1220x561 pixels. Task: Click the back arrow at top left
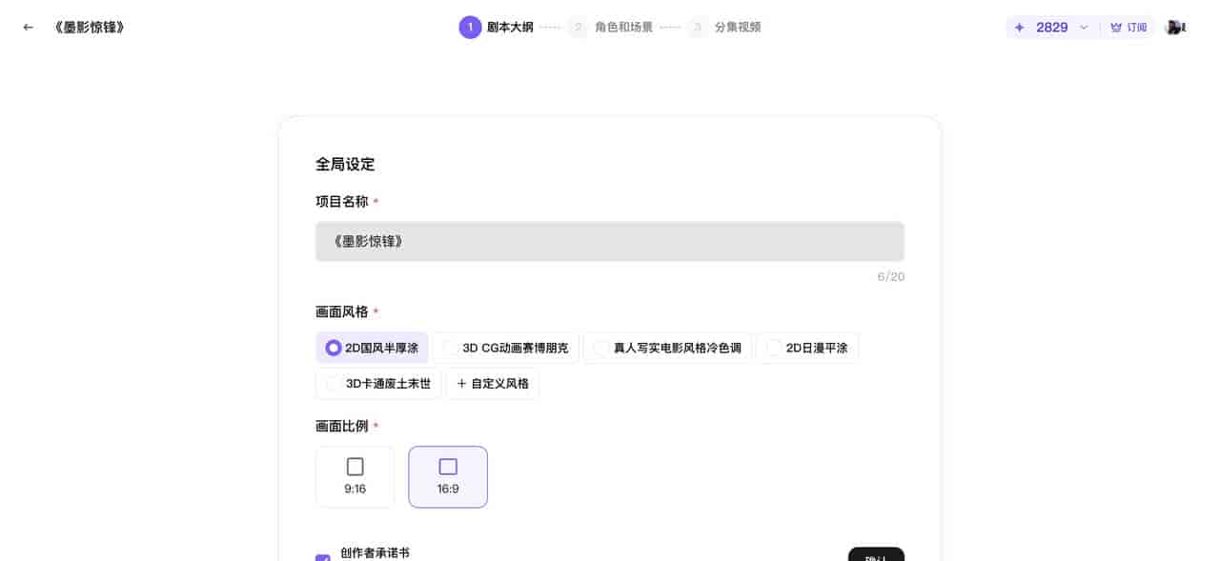pyautogui.click(x=28, y=27)
